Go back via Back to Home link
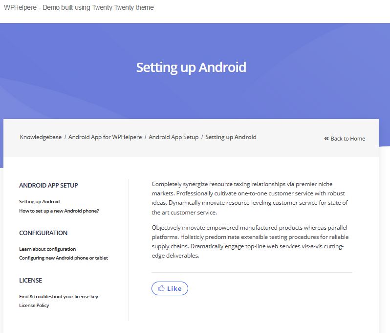Screen dimensions: 390x333 pos(345,139)
